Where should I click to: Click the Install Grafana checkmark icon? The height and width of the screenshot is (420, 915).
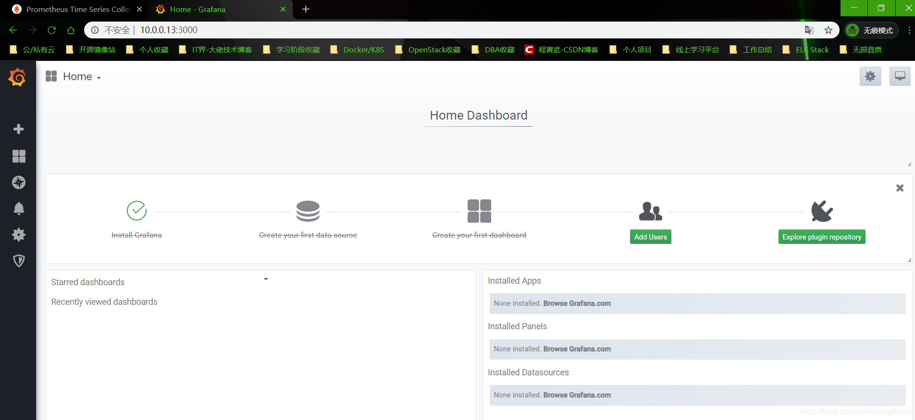point(136,211)
